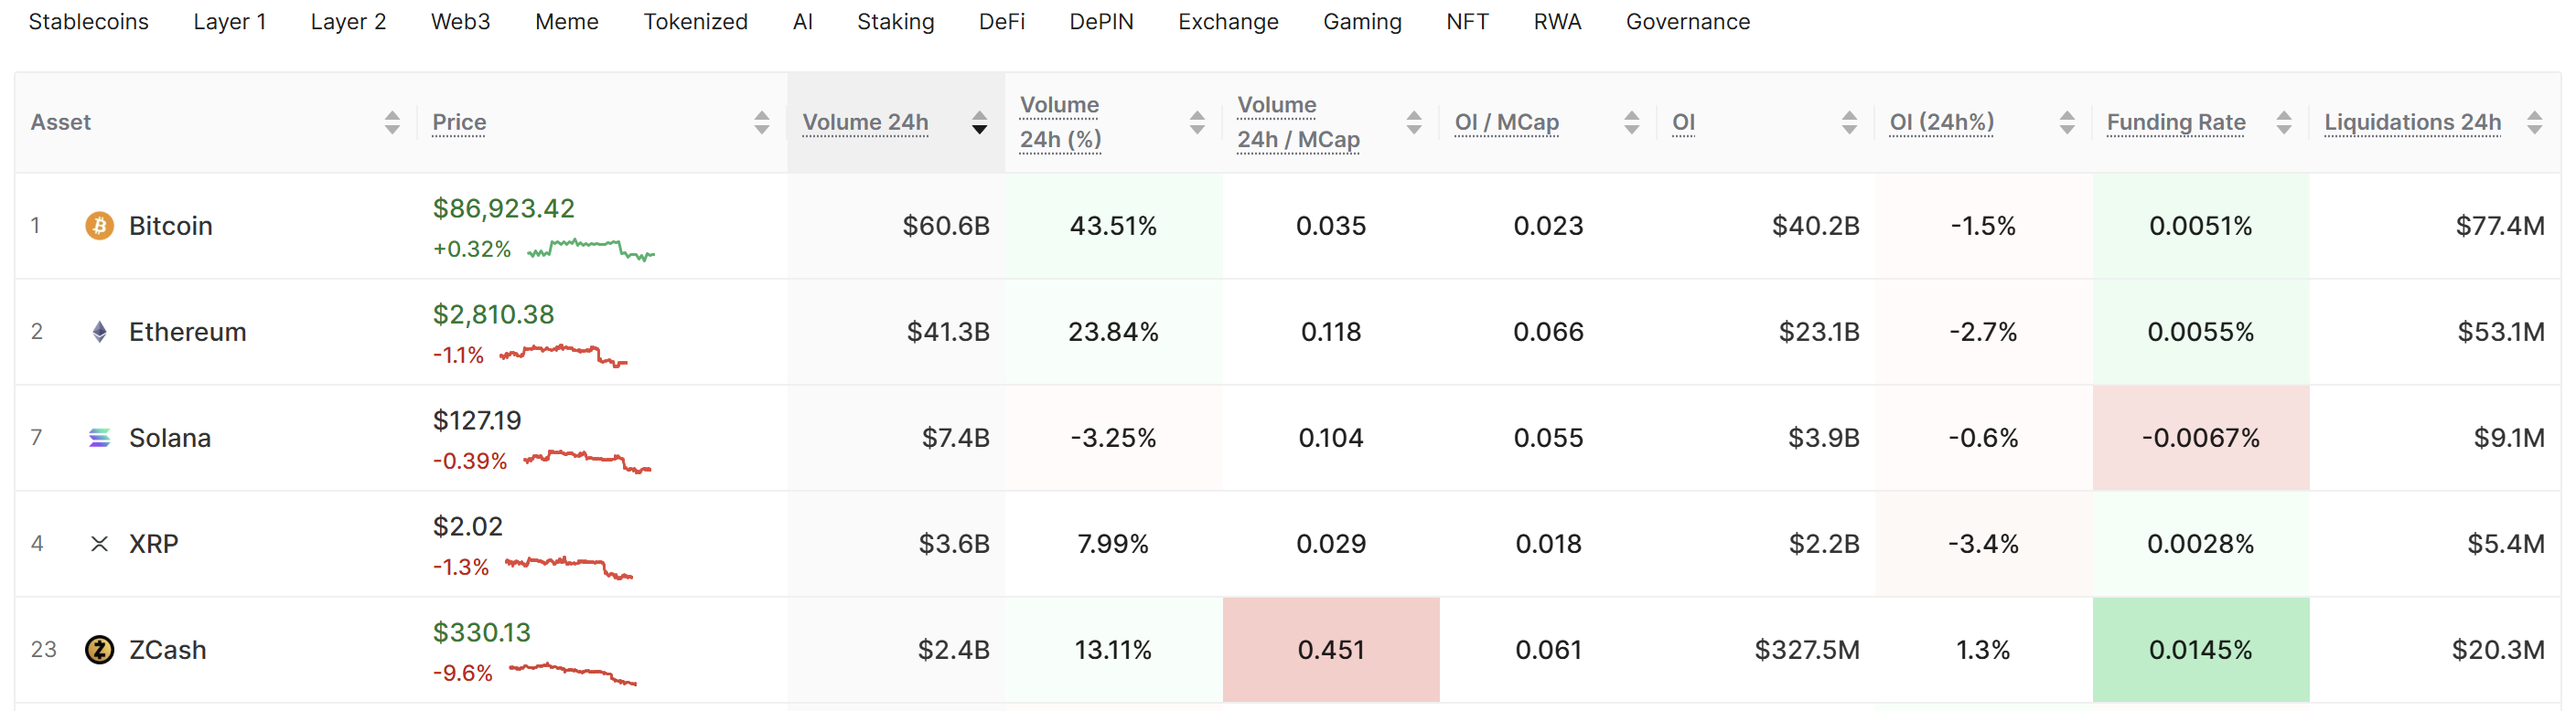Click the Ethereum diamond logo icon
This screenshot has width=2576, height=711.
(99, 332)
